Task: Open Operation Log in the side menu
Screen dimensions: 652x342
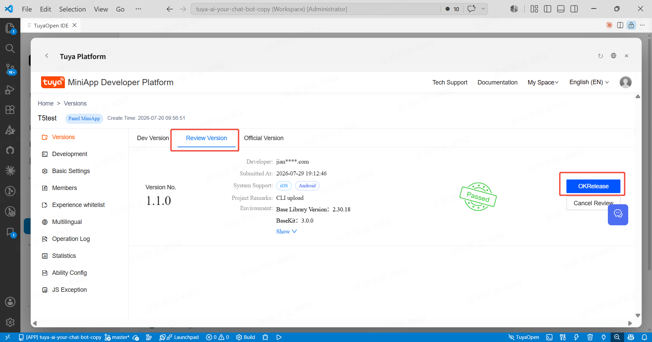Action: point(71,239)
